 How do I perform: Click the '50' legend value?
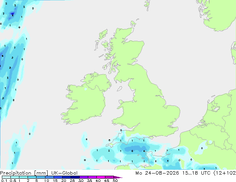click(x=115, y=181)
